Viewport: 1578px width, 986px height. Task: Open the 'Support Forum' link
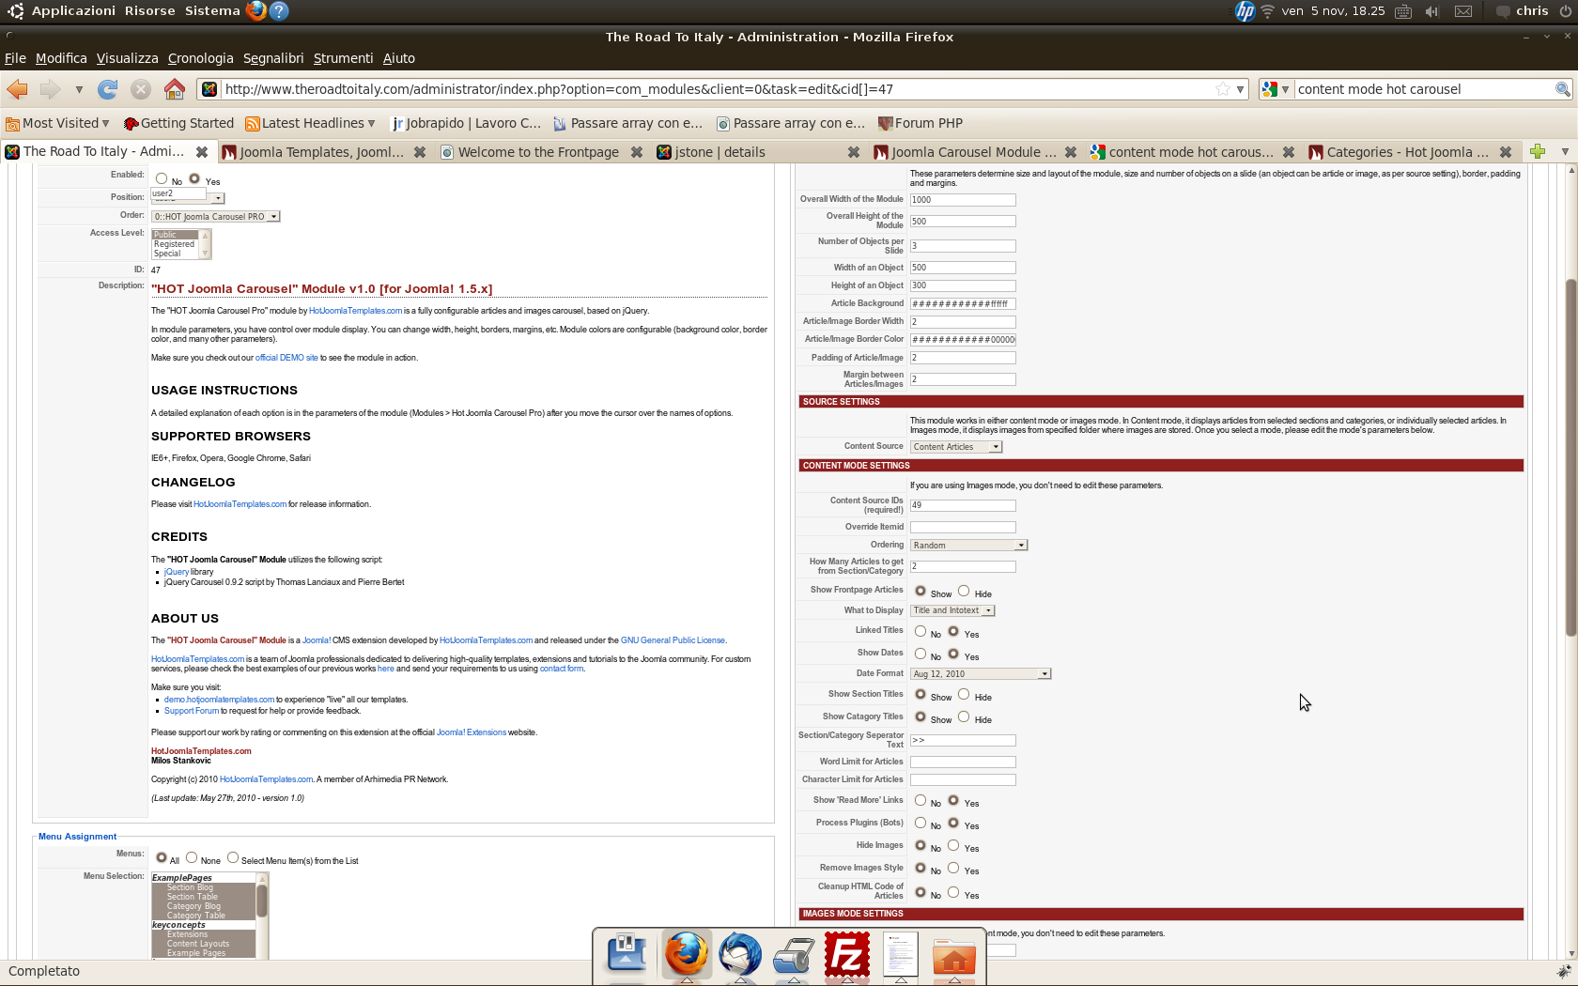(x=192, y=711)
